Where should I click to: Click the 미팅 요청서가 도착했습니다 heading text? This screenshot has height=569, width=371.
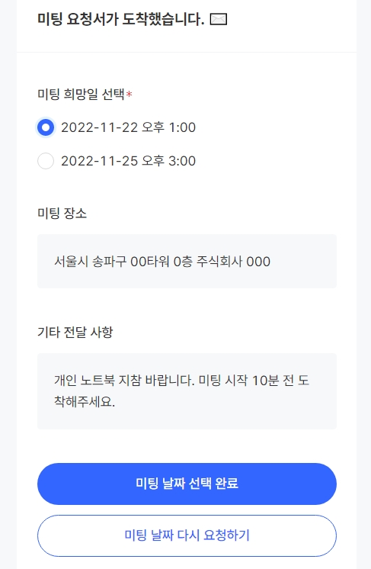(x=121, y=19)
